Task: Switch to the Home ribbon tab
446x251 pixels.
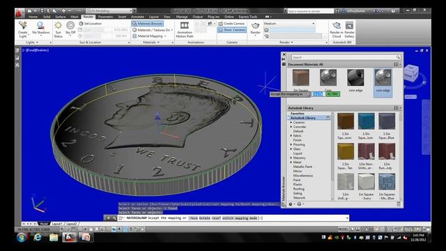Action: tap(33, 17)
